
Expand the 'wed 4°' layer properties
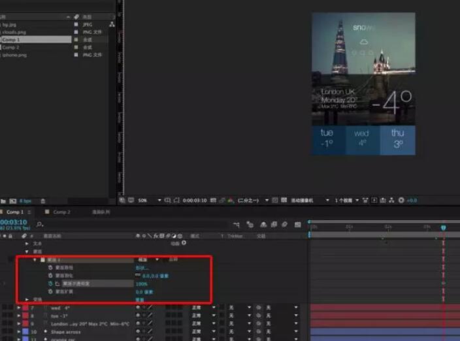click(x=18, y=307)
